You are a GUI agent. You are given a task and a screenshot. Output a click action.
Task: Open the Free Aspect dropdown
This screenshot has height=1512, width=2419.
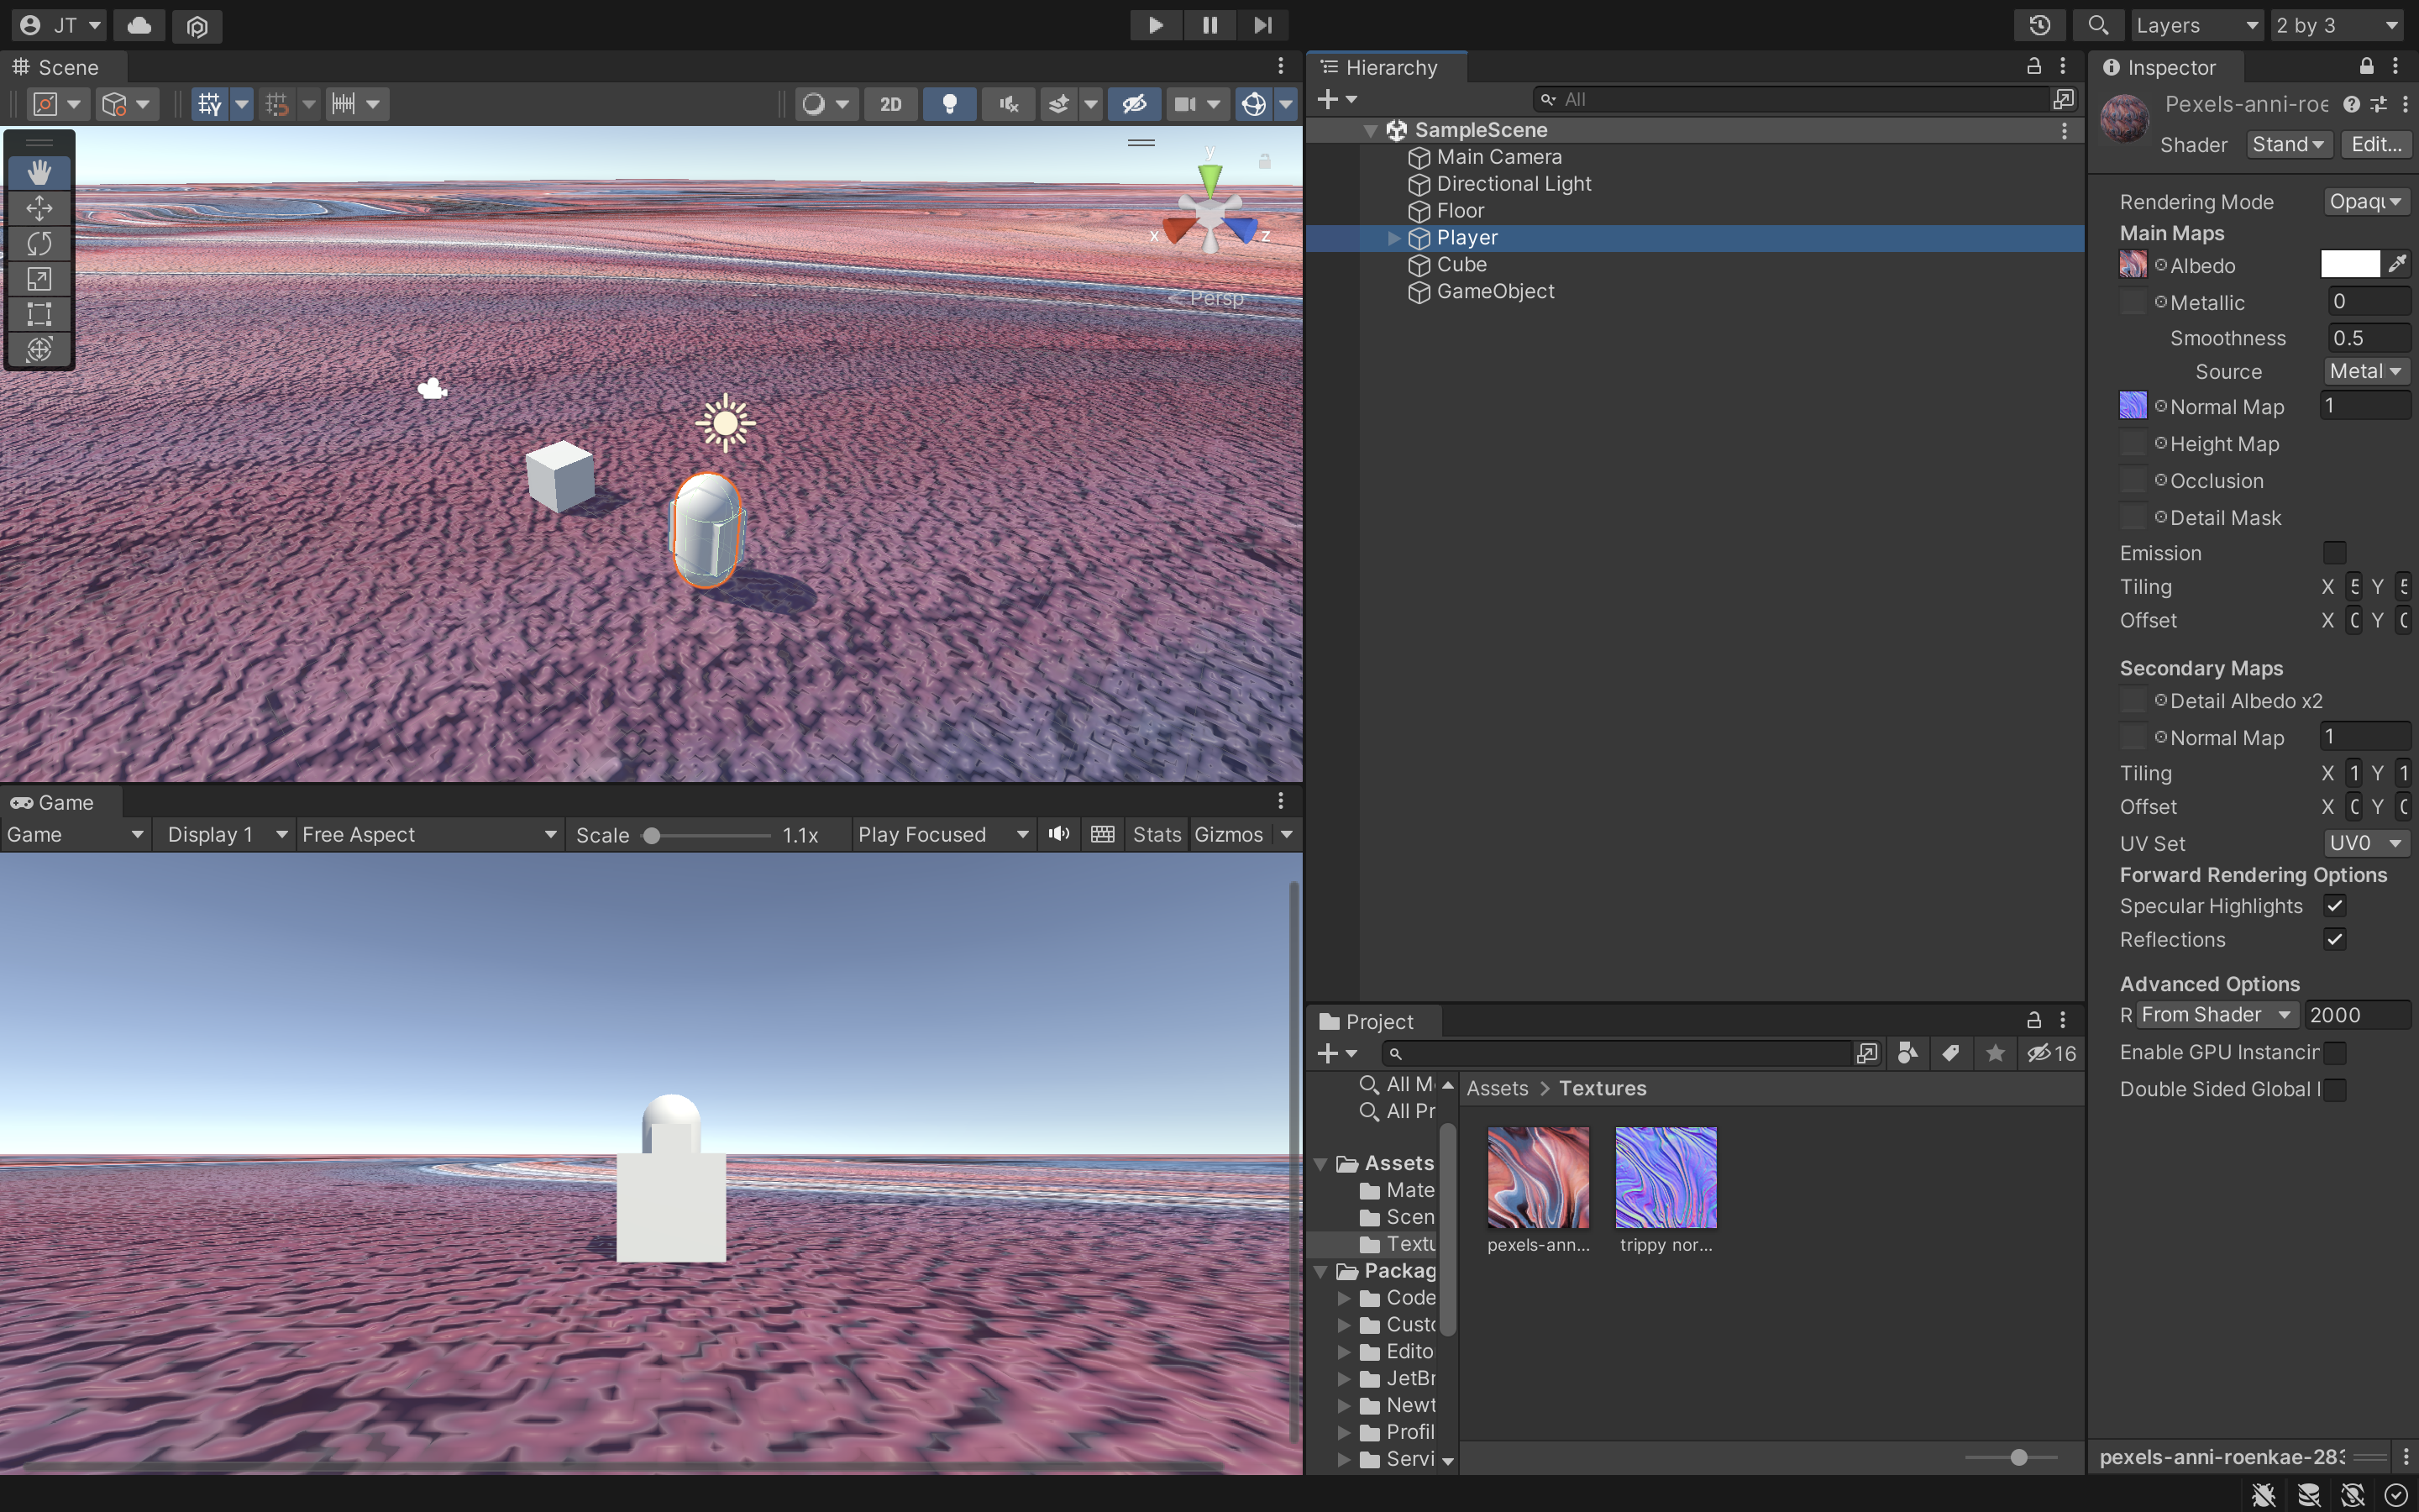coord(429,835)
